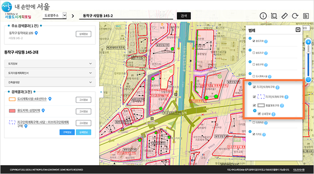Click the refresh map icon
Screen dimensions: 314x174
[295, 16]
